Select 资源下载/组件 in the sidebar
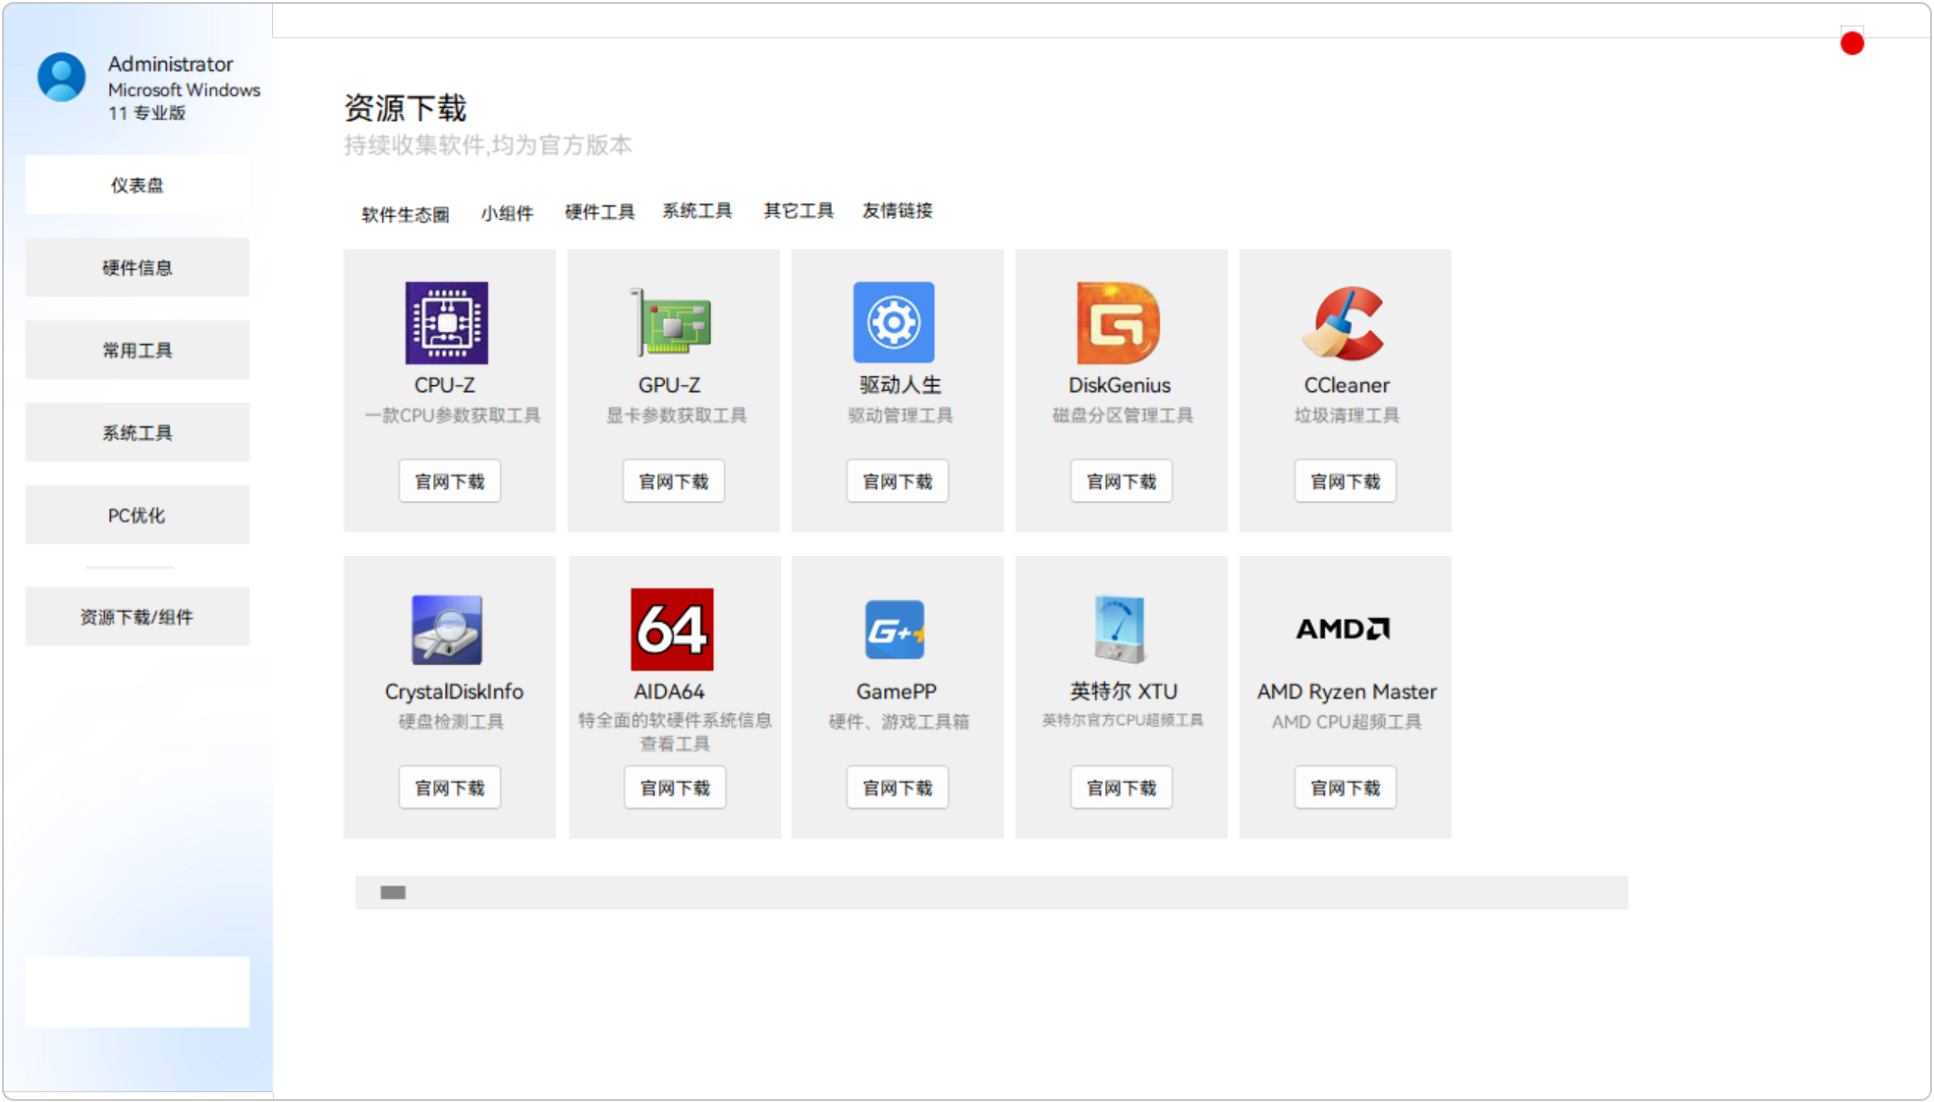The image size is (1934, 1102). pyautogui.click(x=138, y=617)
